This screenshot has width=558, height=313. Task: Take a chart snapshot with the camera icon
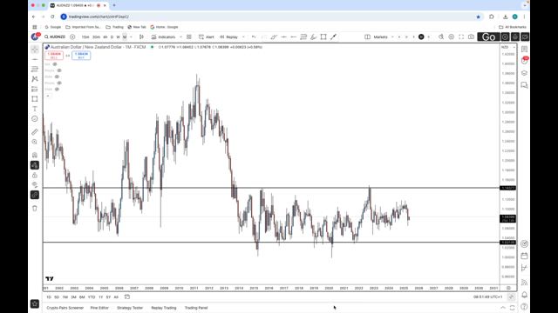coord(471,37)
